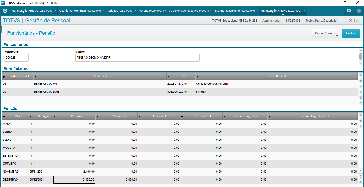Viewport: 364px width, 187px height.
Task: Open the messages envelope icon
Action: pos(349,11)
